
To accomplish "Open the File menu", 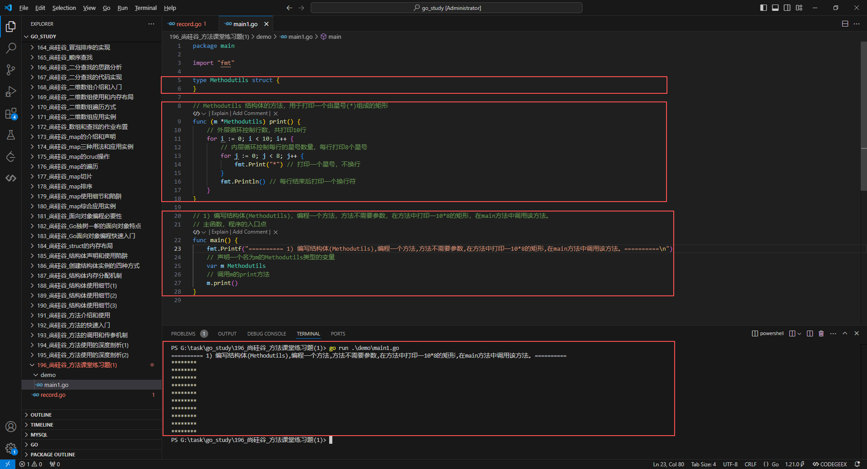I will click(24, 8).
